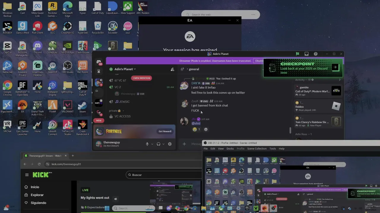This screenshot has height=213, width=380.
Task: Click the NEW servers pill in Discord sidebar
Action: (99, 120)
